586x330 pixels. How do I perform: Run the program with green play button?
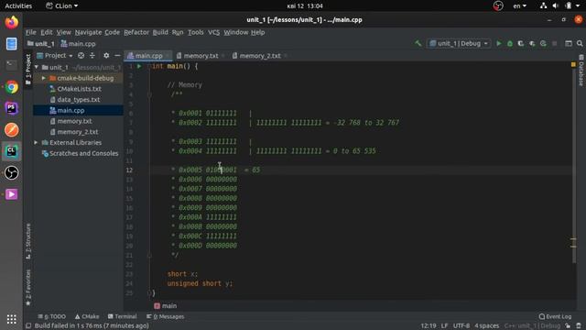498,43
